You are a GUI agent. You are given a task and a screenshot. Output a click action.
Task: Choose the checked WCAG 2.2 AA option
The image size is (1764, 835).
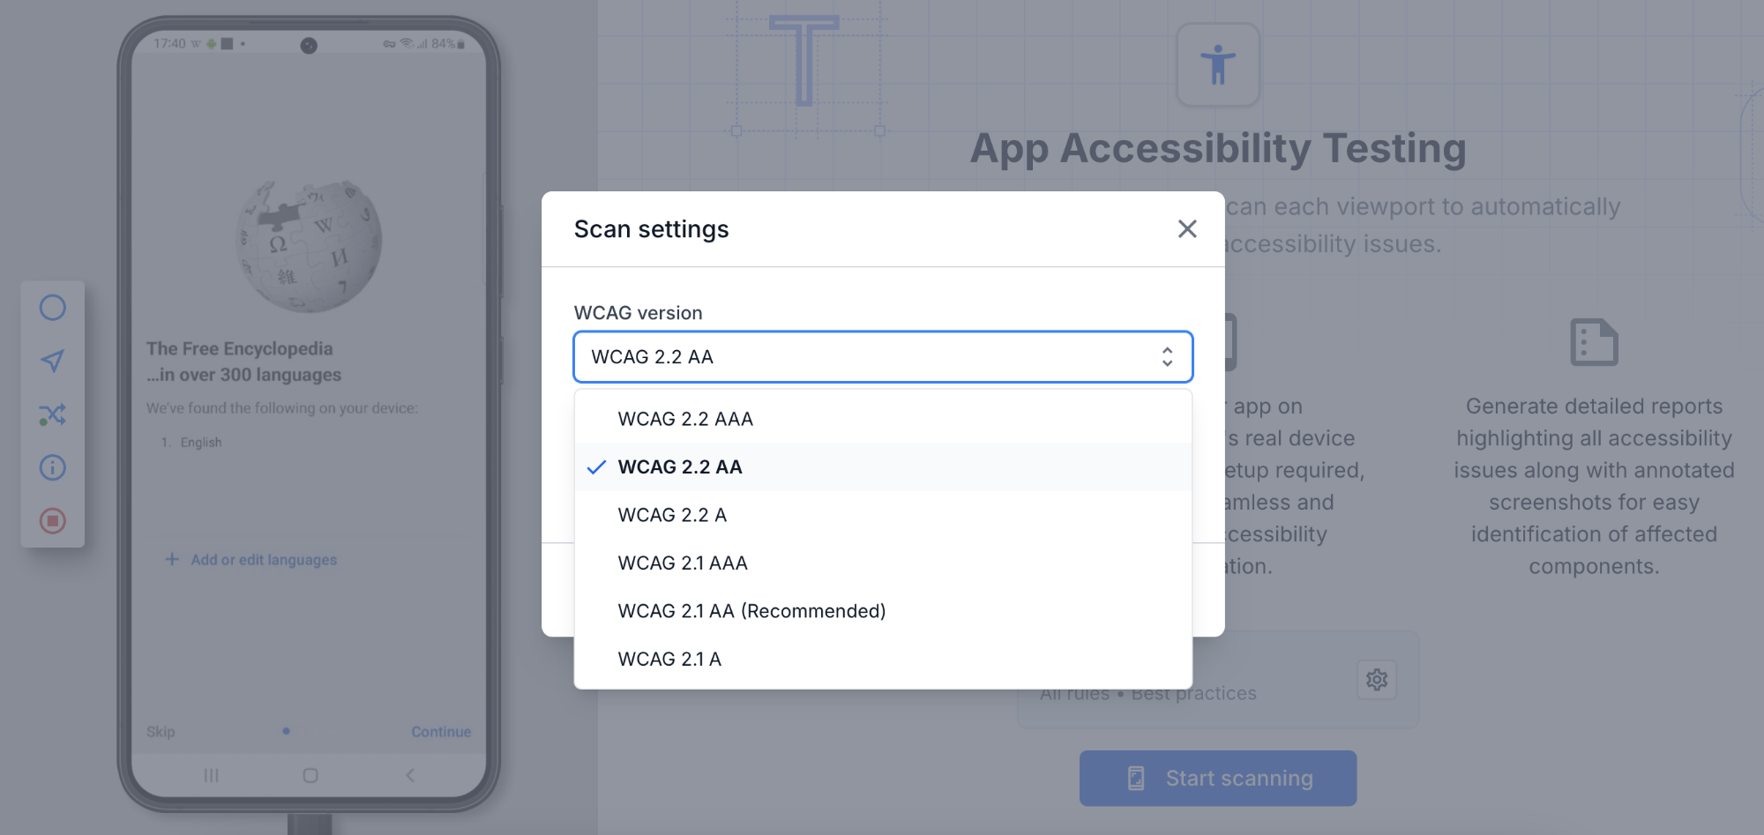(x=680, y=467)
